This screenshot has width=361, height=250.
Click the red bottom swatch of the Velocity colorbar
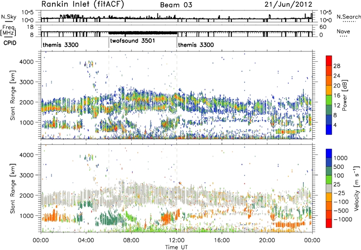pyautogui.click(x=329, y=223)
